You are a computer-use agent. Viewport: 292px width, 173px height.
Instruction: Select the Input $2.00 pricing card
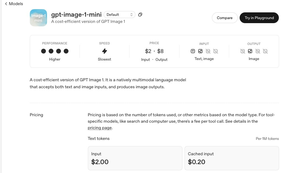point(135,158)
